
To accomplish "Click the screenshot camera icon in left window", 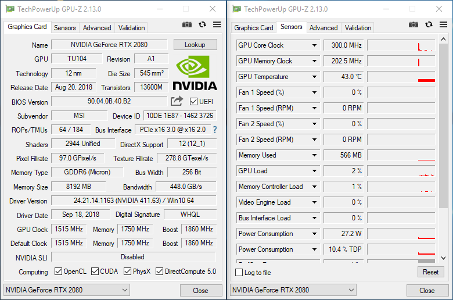I will click(187, 25).
